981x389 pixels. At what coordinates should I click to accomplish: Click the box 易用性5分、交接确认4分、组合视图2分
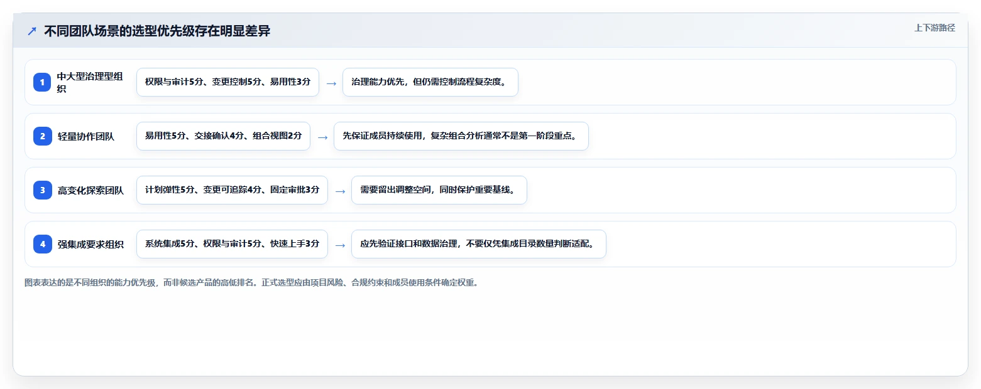(223, 136)
